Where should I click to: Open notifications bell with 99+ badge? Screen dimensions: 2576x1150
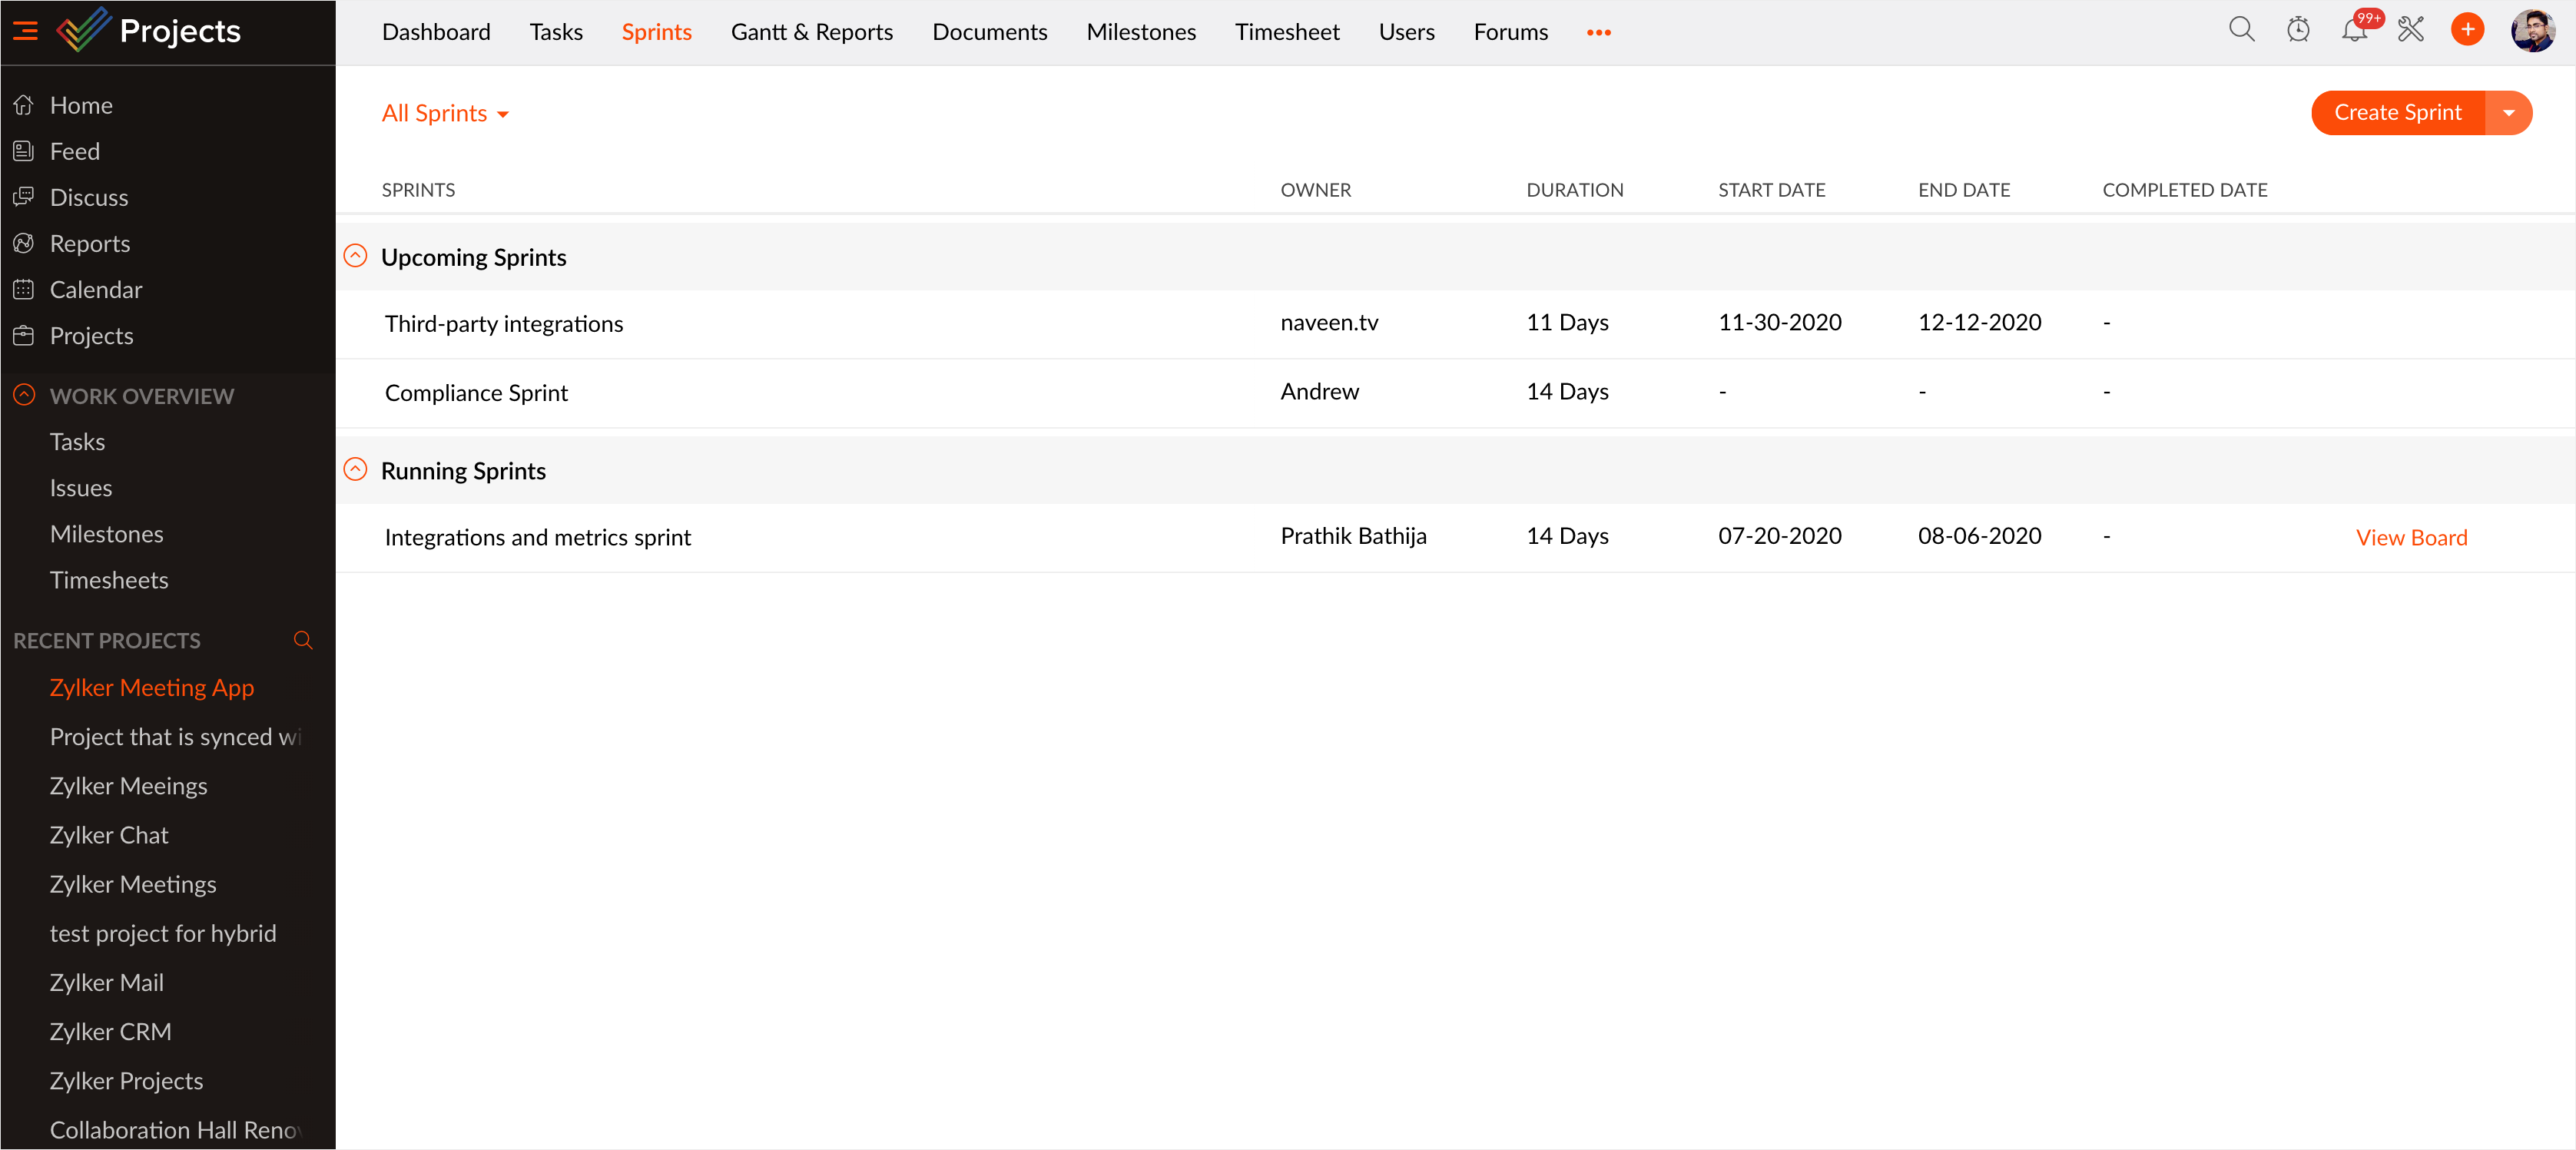2354,30
